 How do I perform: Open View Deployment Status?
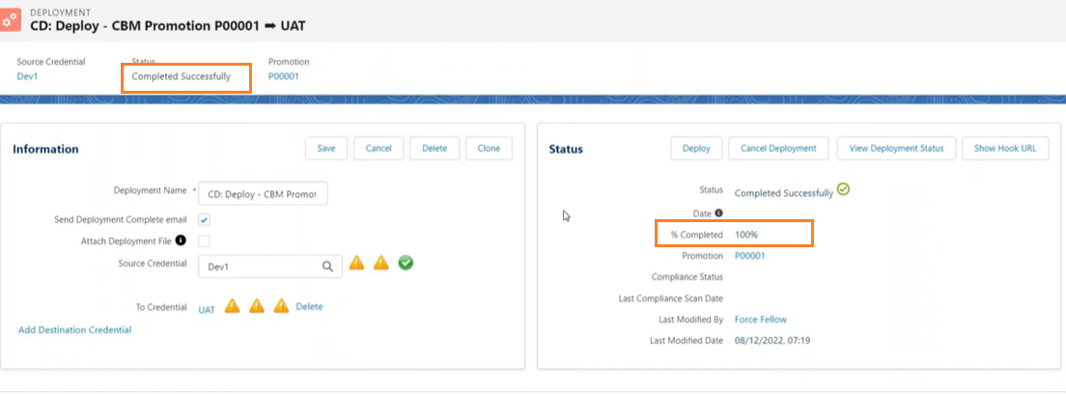(x=896, y=148)
